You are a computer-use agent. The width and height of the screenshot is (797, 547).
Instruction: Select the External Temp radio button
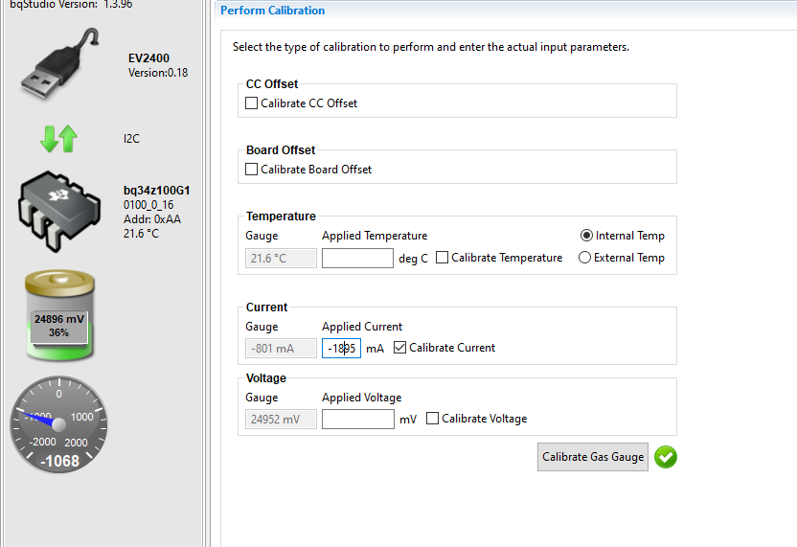(x=585, y=258)
